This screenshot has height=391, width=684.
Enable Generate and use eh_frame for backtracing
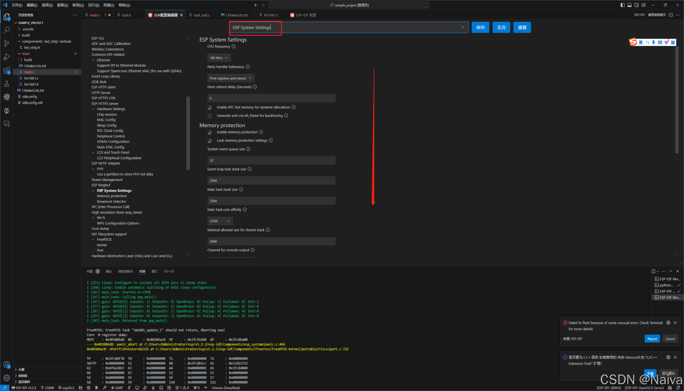tap(210, 116)
